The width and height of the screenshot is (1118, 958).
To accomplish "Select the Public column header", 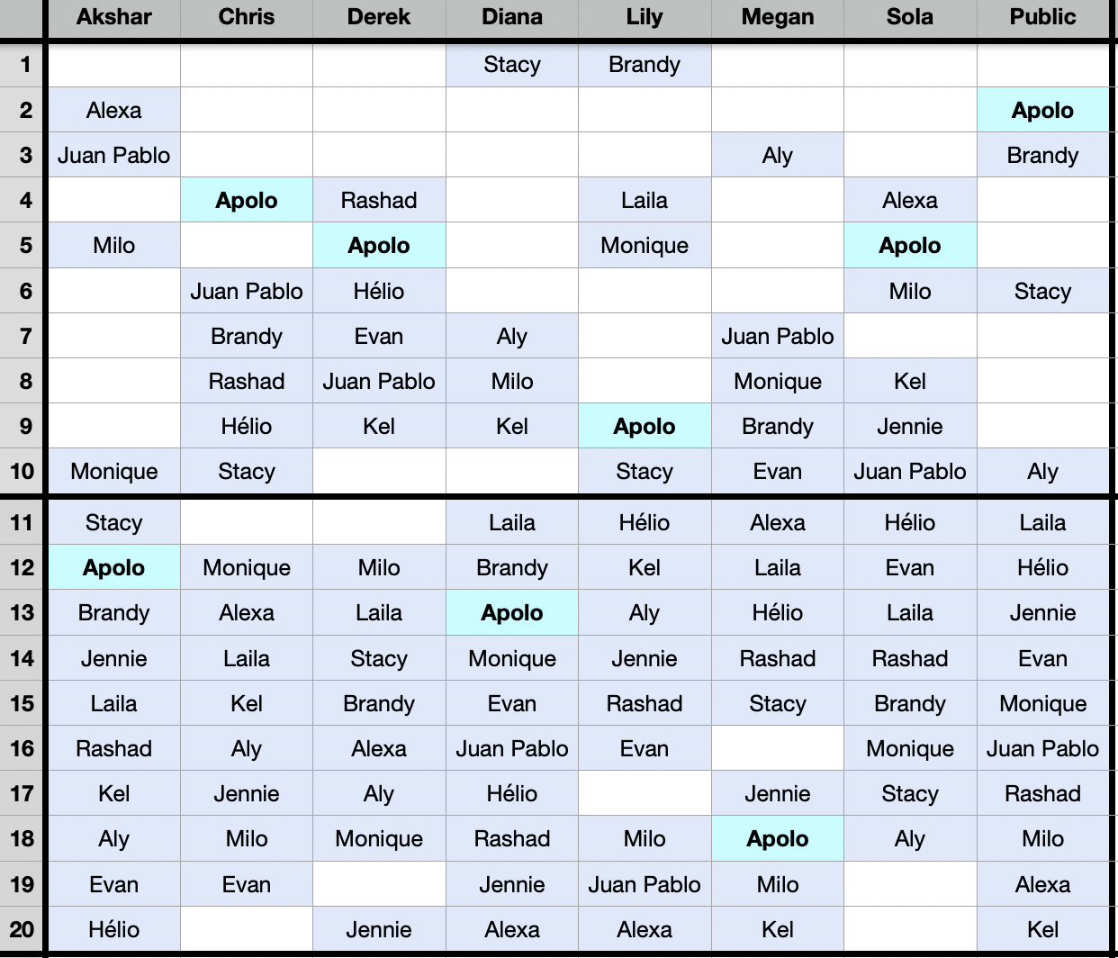I will point(1043,17).
